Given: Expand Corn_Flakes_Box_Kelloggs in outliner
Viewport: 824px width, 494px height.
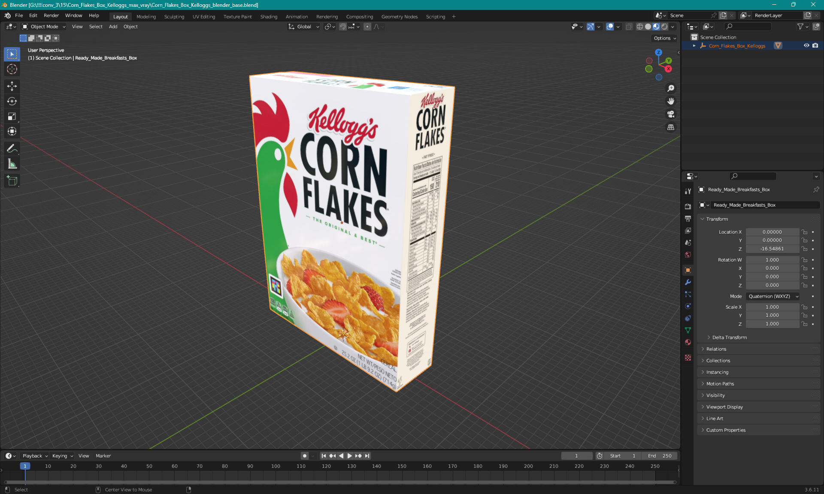Looking at the screenshot, I should coord(694,45).
